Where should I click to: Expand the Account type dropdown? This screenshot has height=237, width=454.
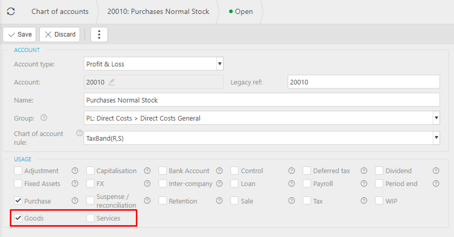coord(220,64)
